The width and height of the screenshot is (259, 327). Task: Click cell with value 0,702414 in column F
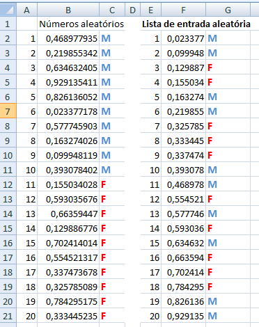tap(184, 272)
